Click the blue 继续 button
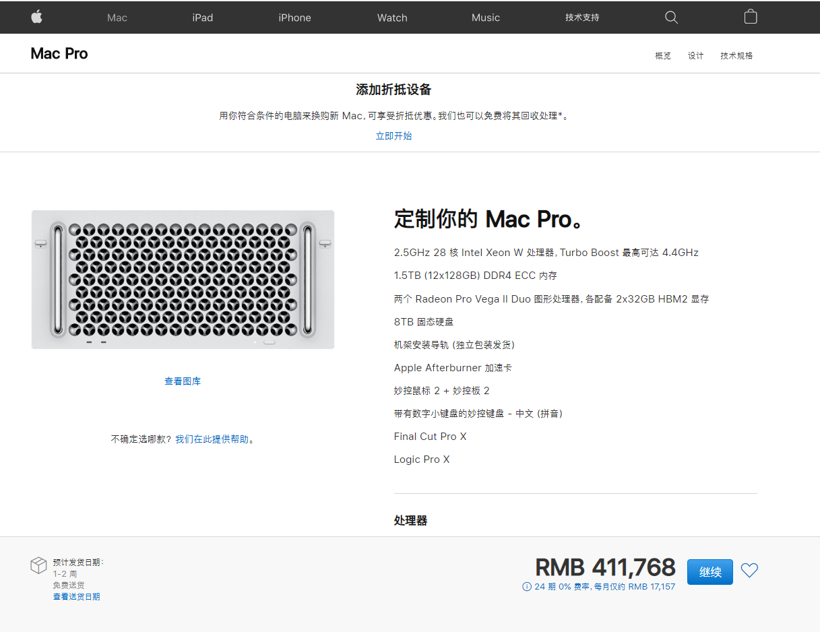Image resolution: width=820 pixels, height=632 pixels. pyautogui.click(x=710, y=572)
